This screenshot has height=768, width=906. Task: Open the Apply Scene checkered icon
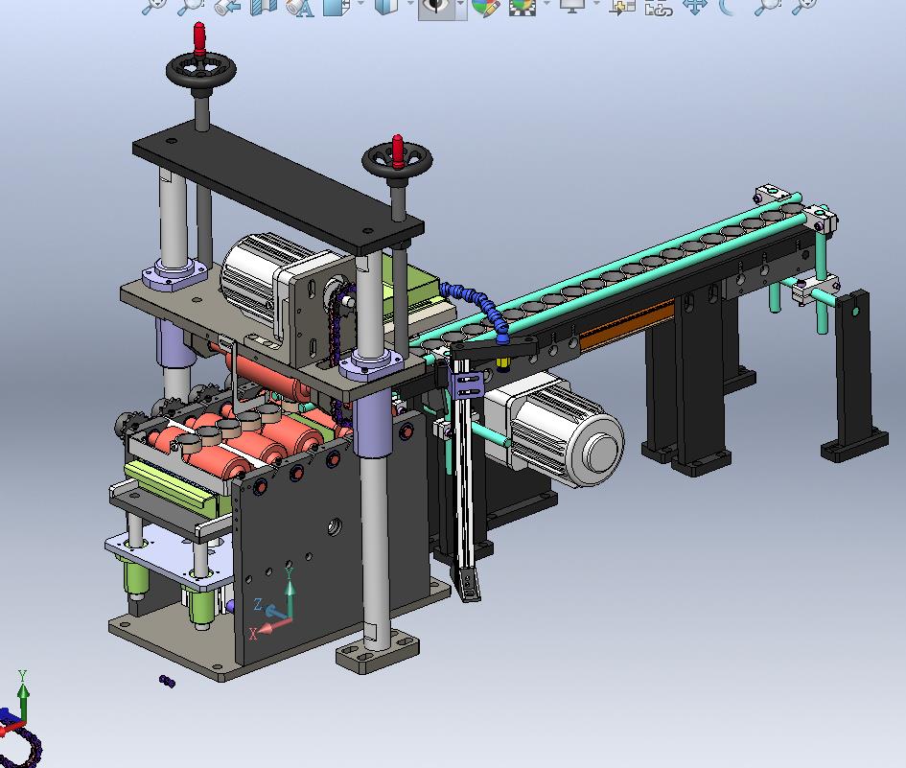point(523,7)
